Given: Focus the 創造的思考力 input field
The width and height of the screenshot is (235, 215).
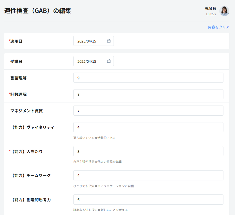Looking at the screenshot, I should click(x=148, y=200).
